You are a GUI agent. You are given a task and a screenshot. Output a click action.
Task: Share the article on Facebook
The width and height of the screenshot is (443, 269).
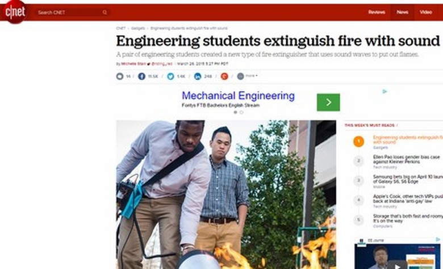[x=141, y=76]
